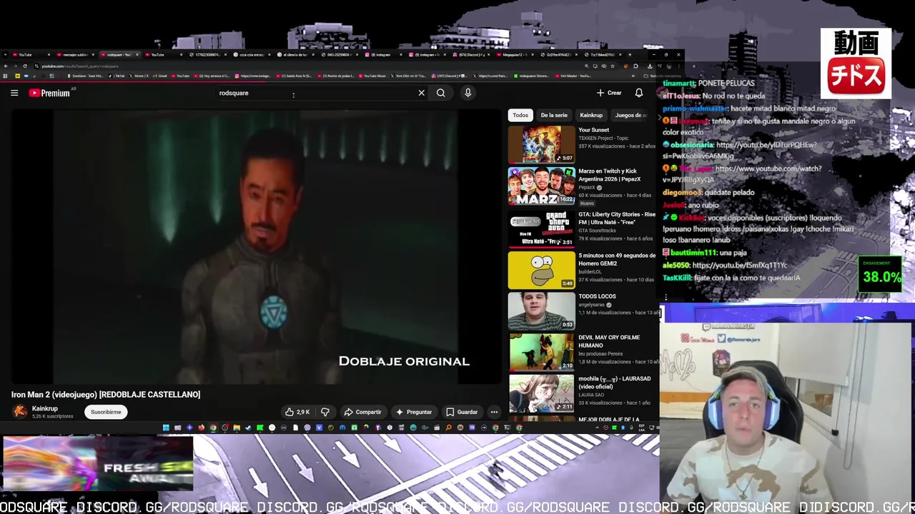Screen dimensions: 915x514
Task: Click GTA Soundtracks channel name
Action: 597,231
